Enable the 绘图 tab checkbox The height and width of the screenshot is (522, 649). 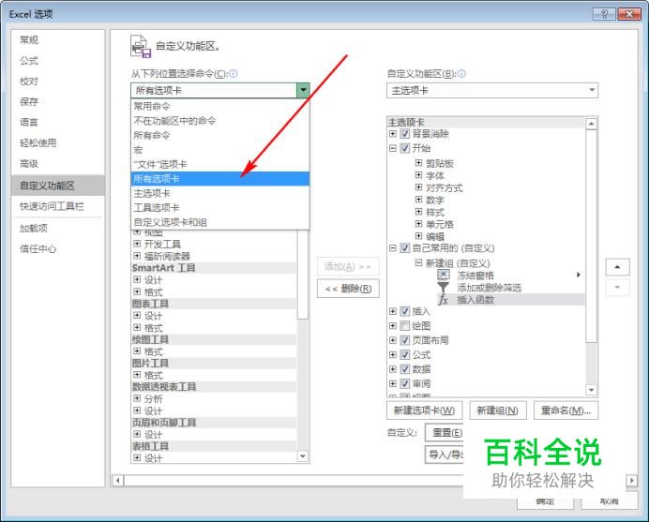point(405,325)
